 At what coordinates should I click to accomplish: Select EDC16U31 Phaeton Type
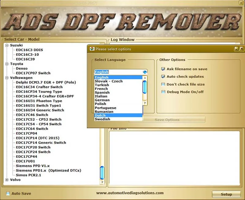39,101
